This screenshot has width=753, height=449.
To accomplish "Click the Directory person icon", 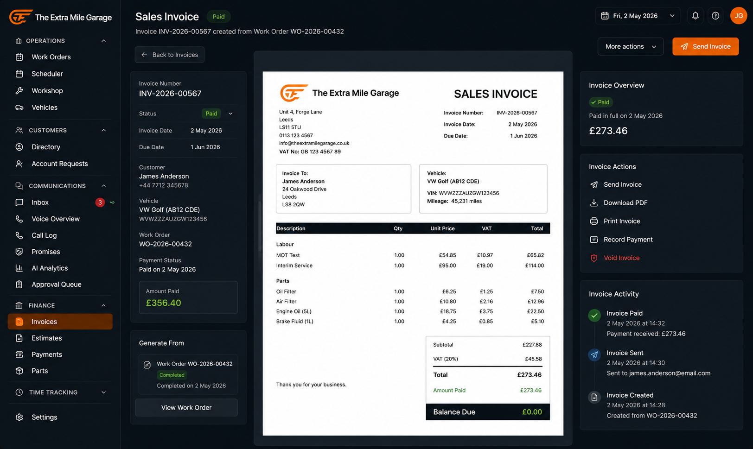I will (19, 147).
